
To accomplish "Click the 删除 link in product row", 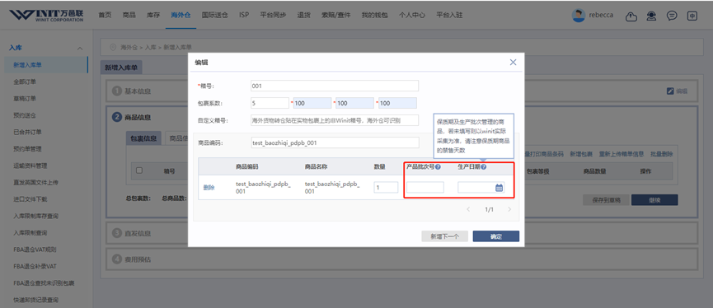I will [x=209, y=188].
